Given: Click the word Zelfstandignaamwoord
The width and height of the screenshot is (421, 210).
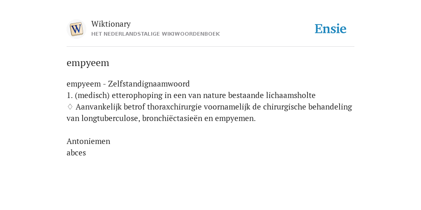Looking at the screenshot, I should 149,84.
